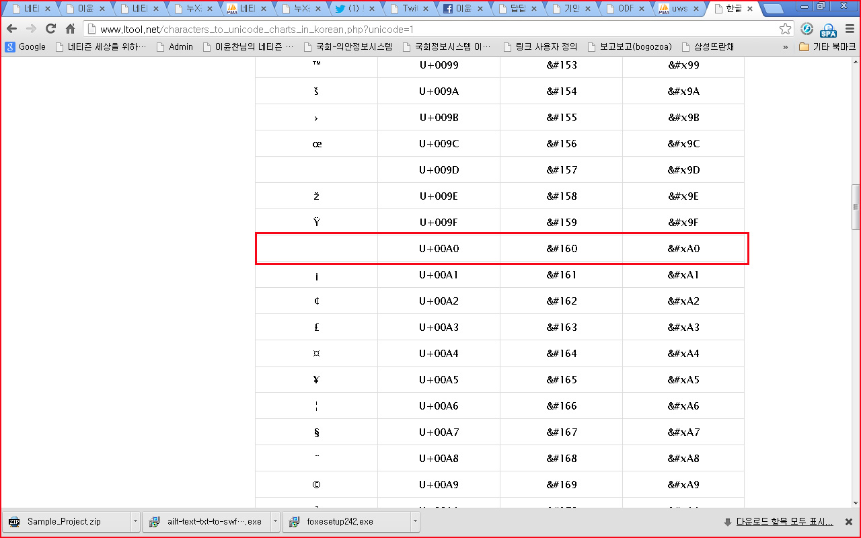Select the § character cell

(316, 432)
